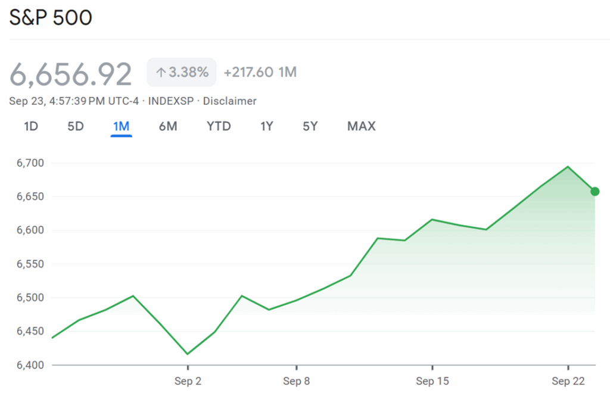This screenshot has width=610, height=393.
Task: Show the MAX historical range
Action: pyautogui.click(x=361, y=126)
